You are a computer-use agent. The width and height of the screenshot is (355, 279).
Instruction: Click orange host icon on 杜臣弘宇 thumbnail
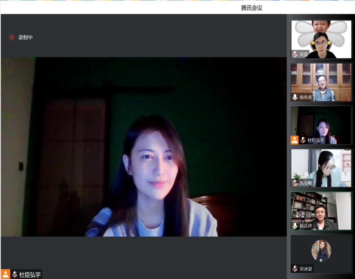click(294, 140)
